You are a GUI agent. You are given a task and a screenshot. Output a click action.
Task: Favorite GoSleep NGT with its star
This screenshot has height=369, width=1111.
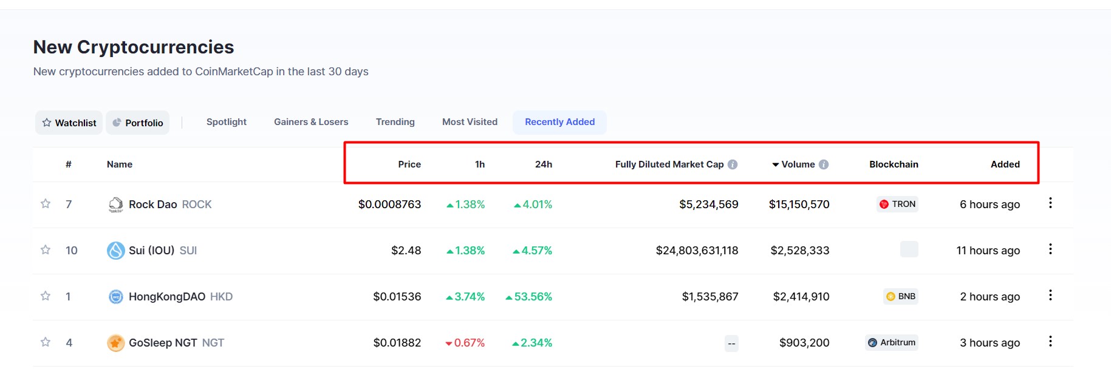(46, 342)
